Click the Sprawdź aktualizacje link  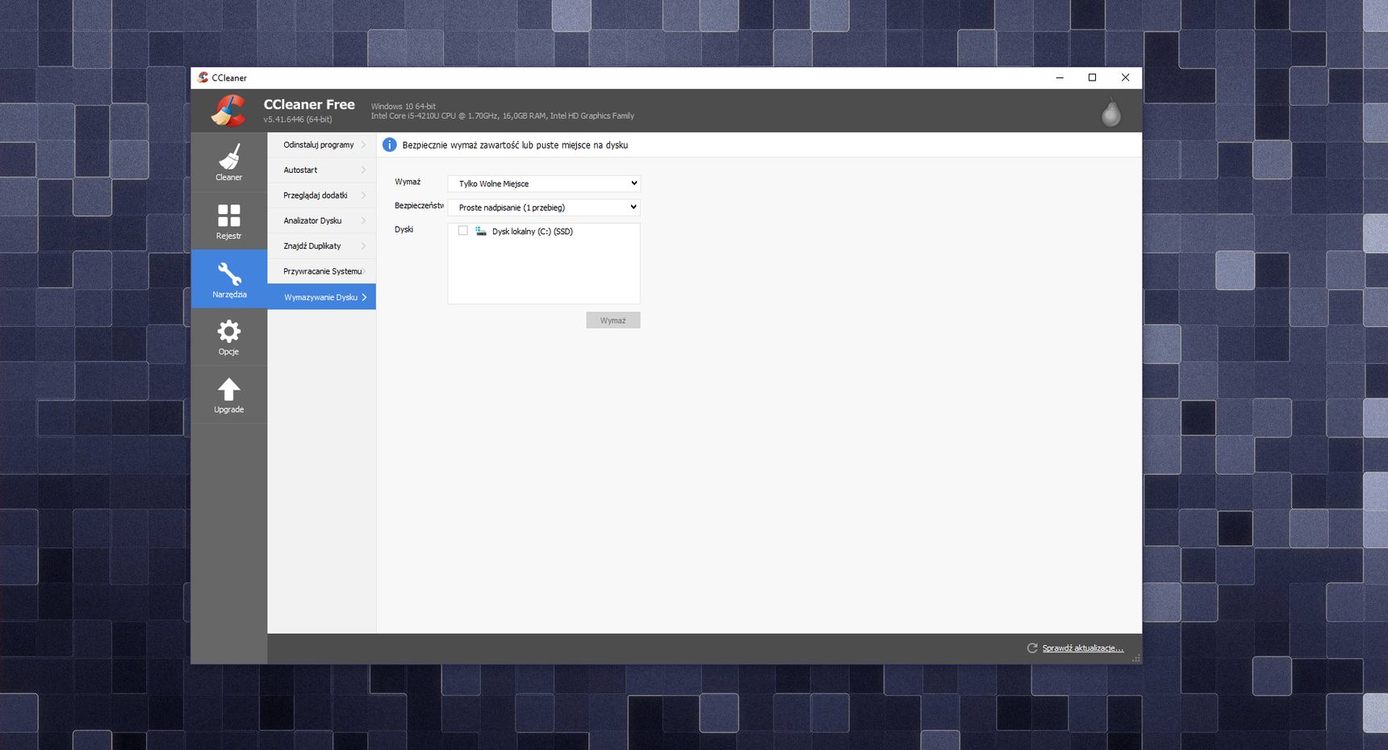(x=1083, y=648)
